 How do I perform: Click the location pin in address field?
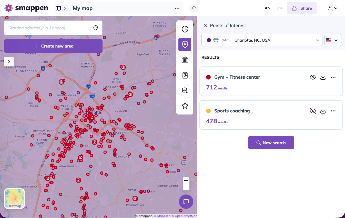point(96,28)
